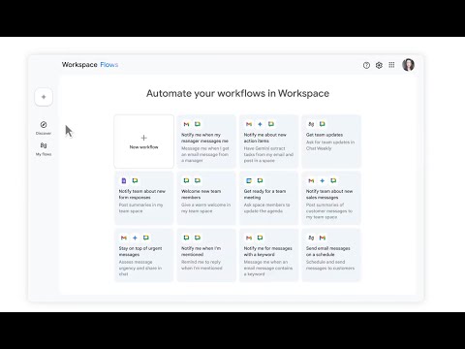Go to Discover in sidebar
The height and width of the screenshot is (349, 465).
[44, 128]
